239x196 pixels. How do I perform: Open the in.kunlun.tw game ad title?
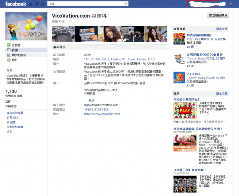point(190,170)
